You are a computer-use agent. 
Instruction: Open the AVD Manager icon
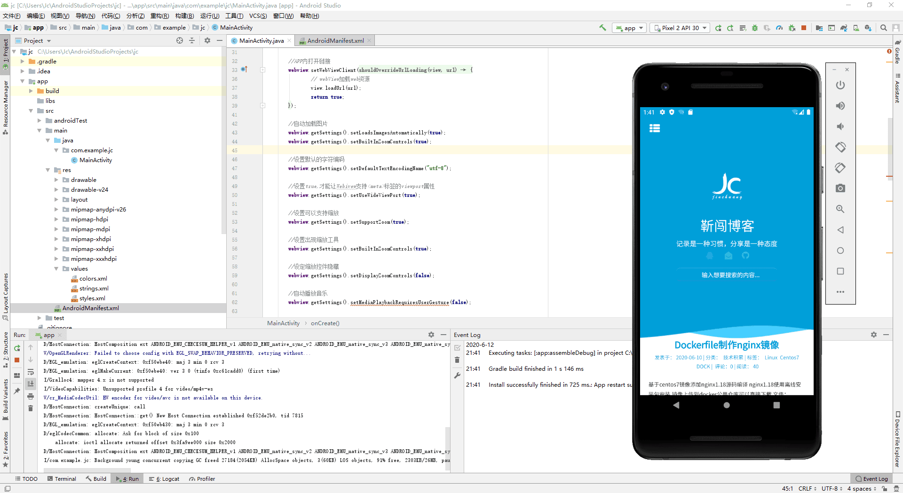tap(856, 28)
